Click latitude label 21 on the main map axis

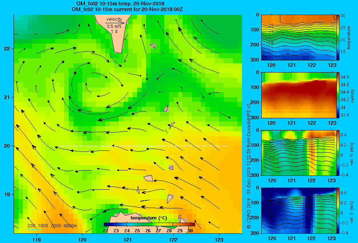[7, 97]
